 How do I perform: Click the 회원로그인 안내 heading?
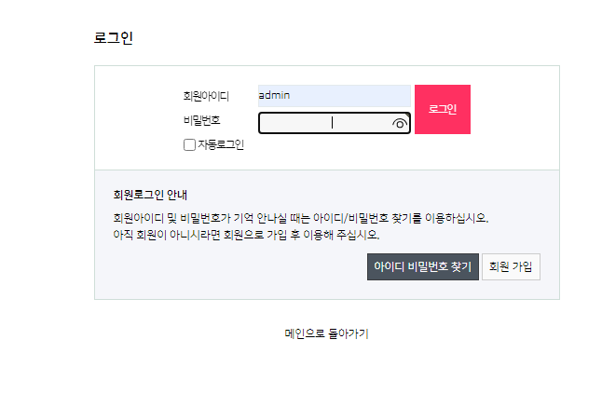(150, 195)
